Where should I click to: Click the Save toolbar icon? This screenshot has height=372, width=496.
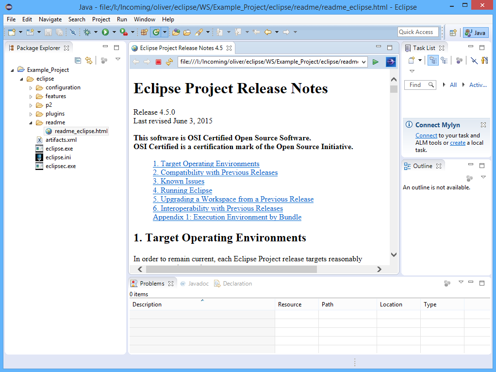[x=48, y=32]
